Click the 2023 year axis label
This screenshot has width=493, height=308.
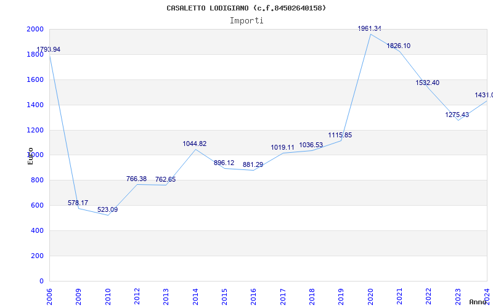458,296
